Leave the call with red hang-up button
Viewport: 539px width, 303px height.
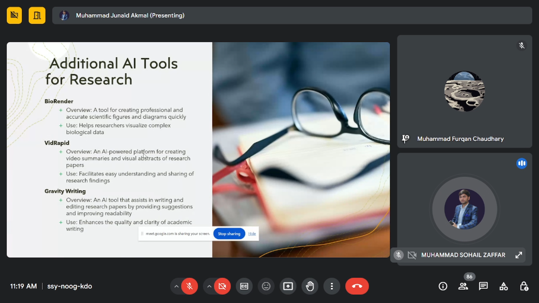tap(357, 286)
